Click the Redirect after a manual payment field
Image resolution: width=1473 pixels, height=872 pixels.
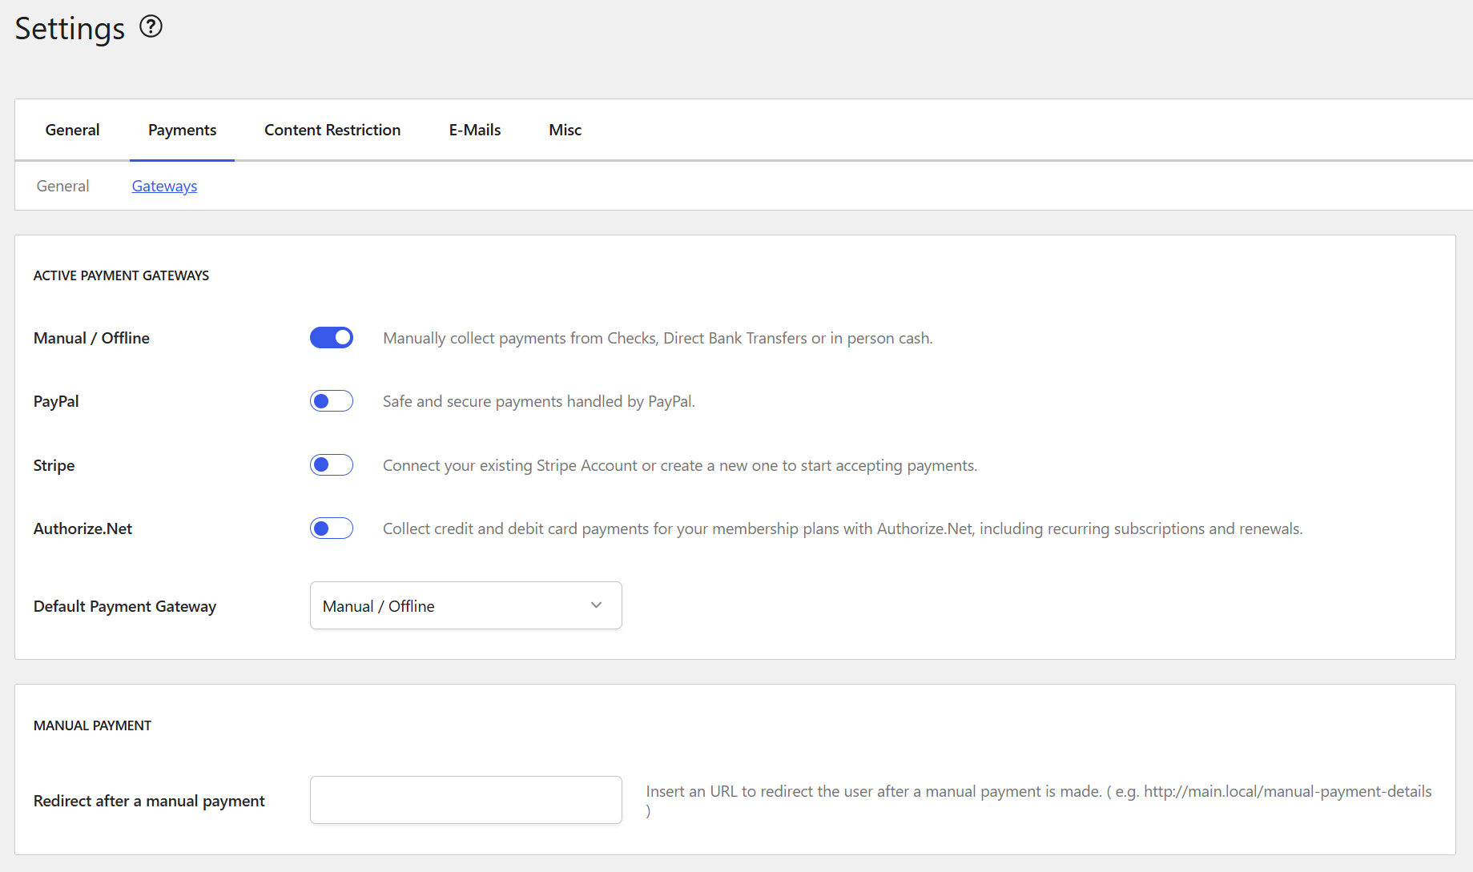coord(466,800)
